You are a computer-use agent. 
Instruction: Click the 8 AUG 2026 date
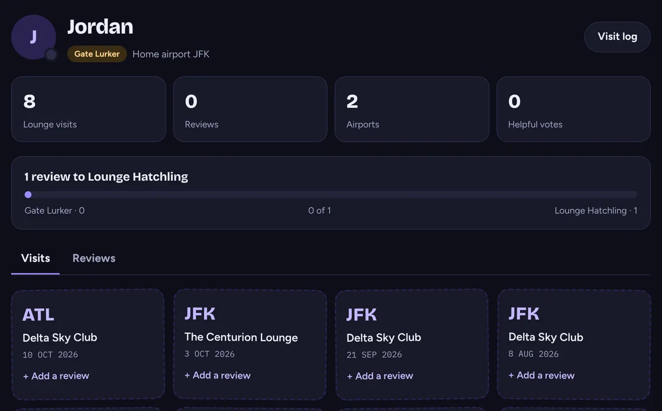[x=533, y=354]
